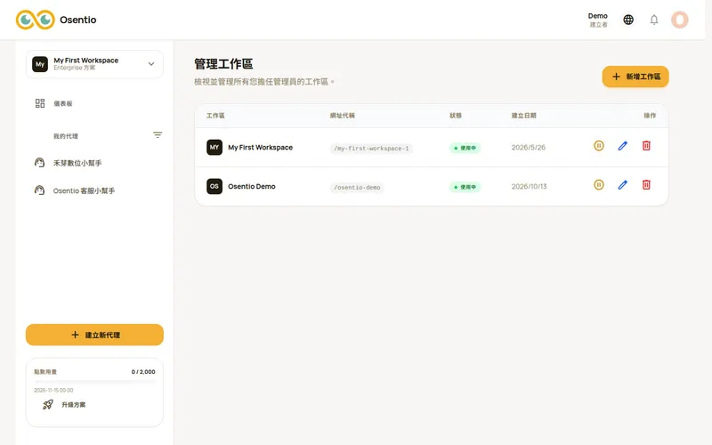
Task: Open the notifications bell
Action: (654, 20)
